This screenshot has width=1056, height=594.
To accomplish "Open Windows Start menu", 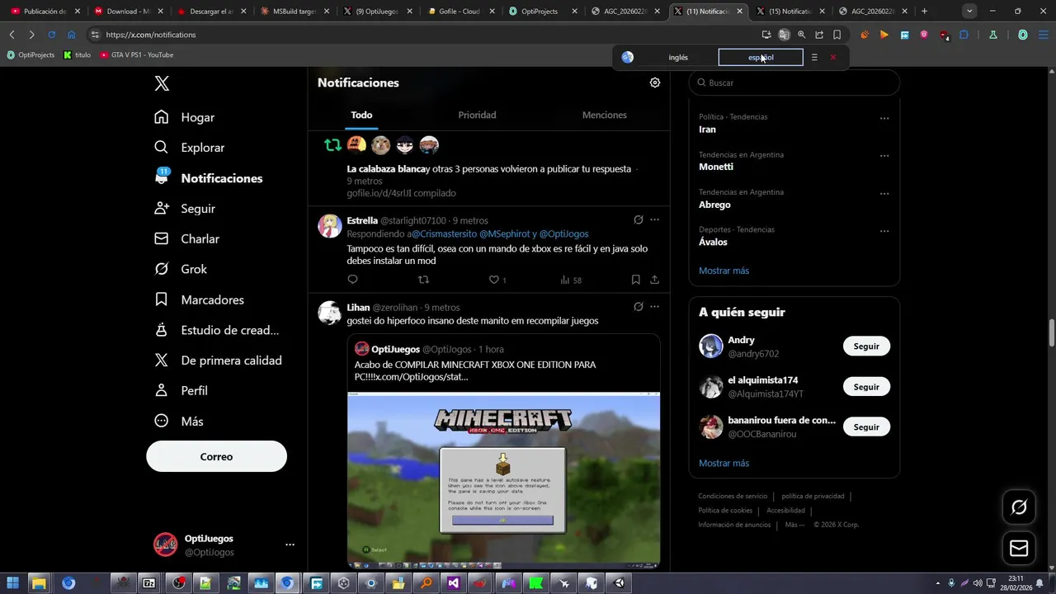I will 13,583.
